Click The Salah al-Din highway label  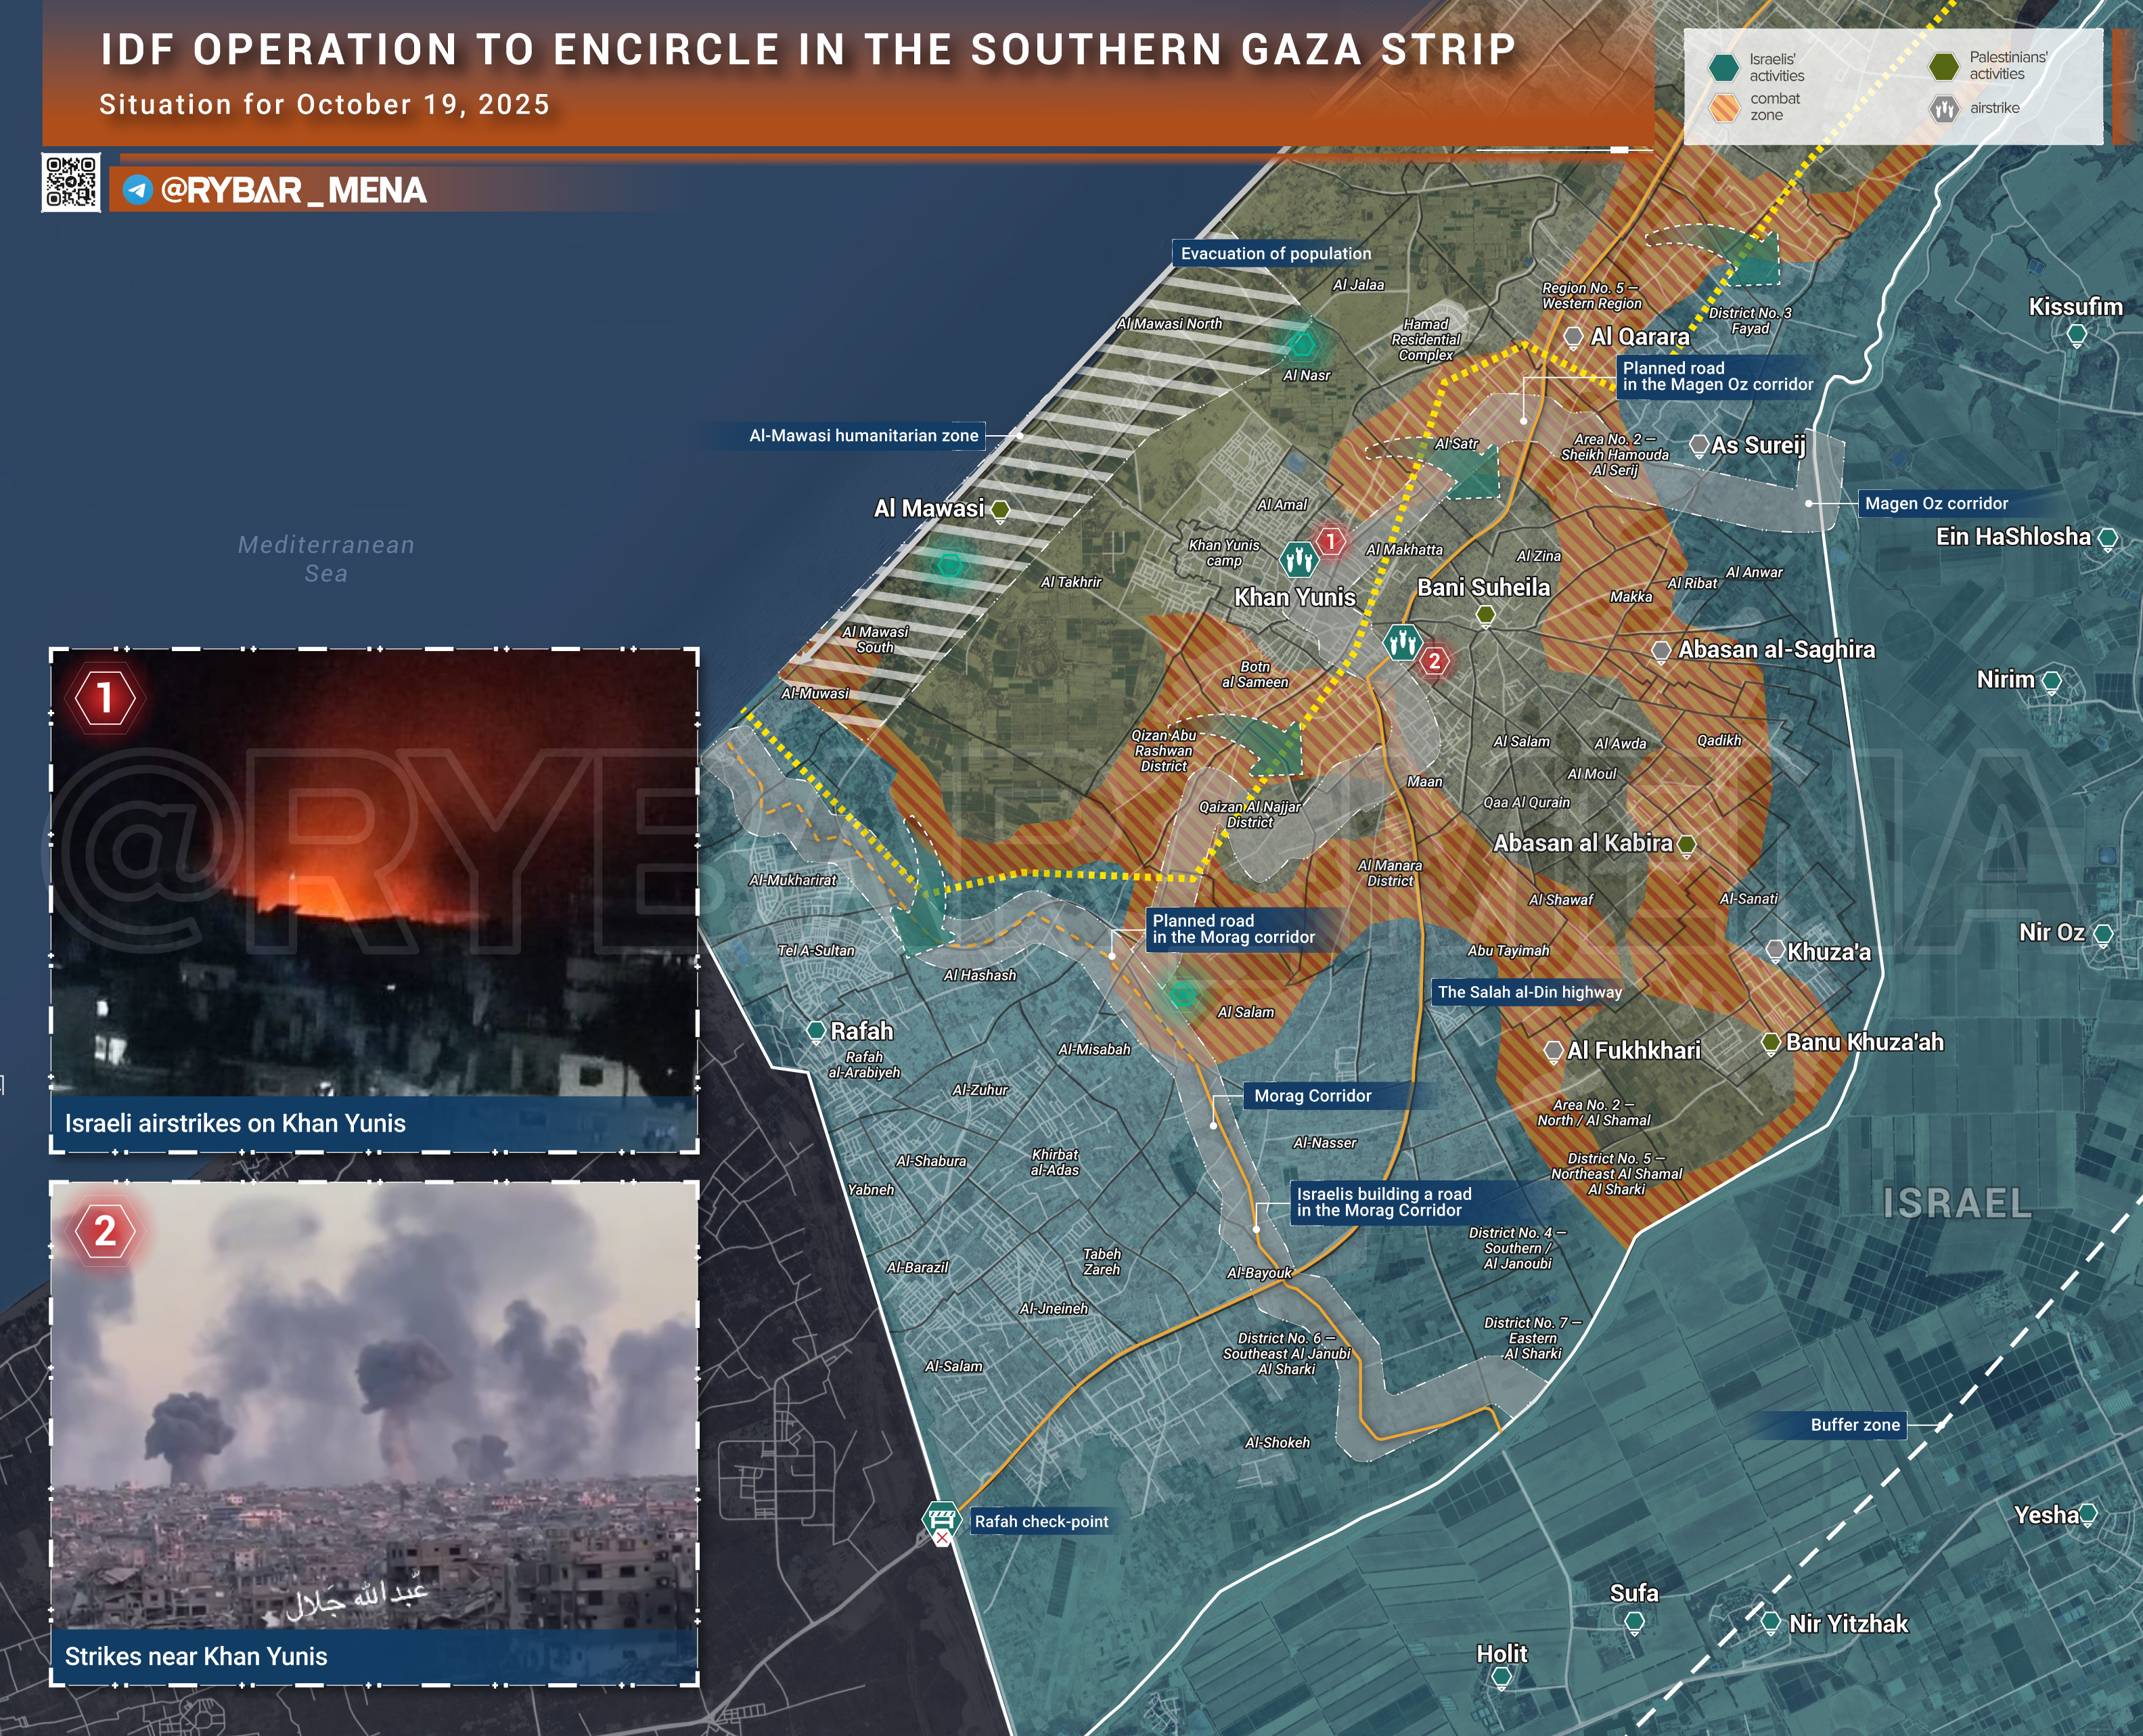pos(1529,992)
